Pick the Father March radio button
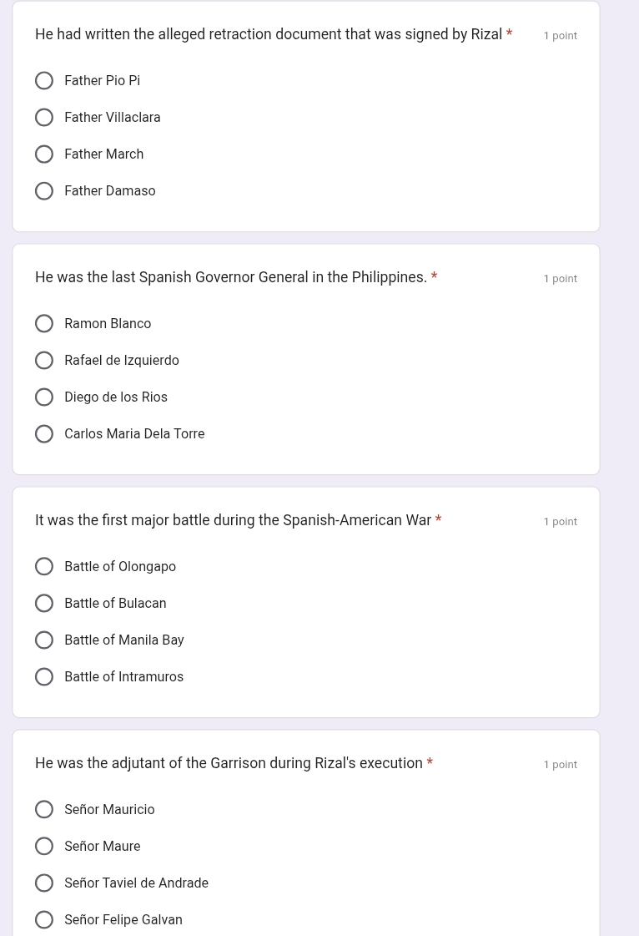 point(44,154)
